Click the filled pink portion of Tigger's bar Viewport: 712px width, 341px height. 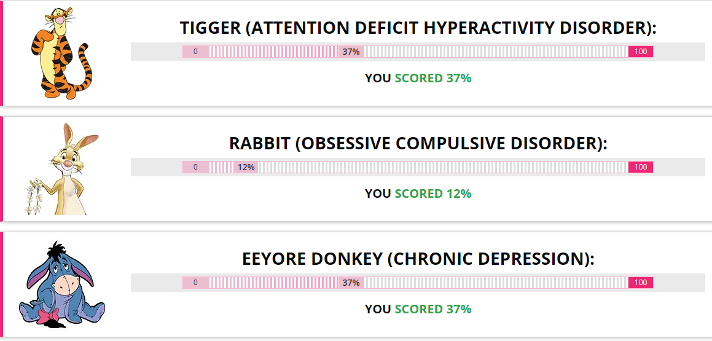point(274,52)
